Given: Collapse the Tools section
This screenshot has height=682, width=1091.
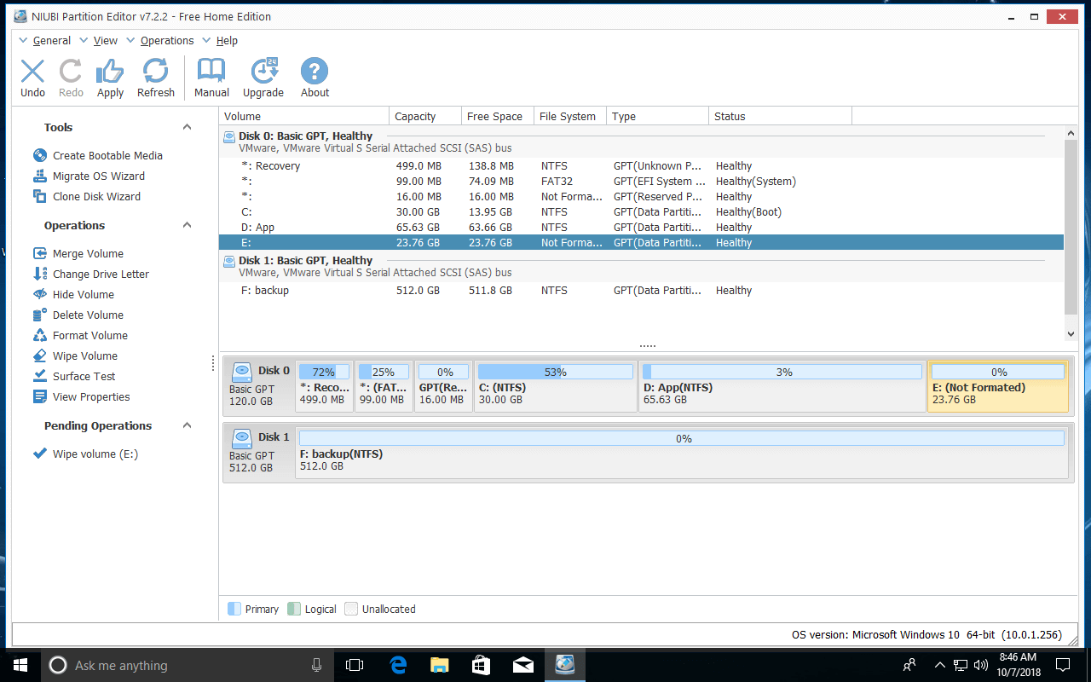Looking at the screenshot, I should (188, 127).
